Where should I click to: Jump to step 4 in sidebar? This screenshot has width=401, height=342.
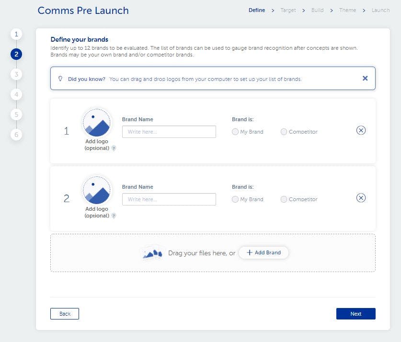click(16, 94)
